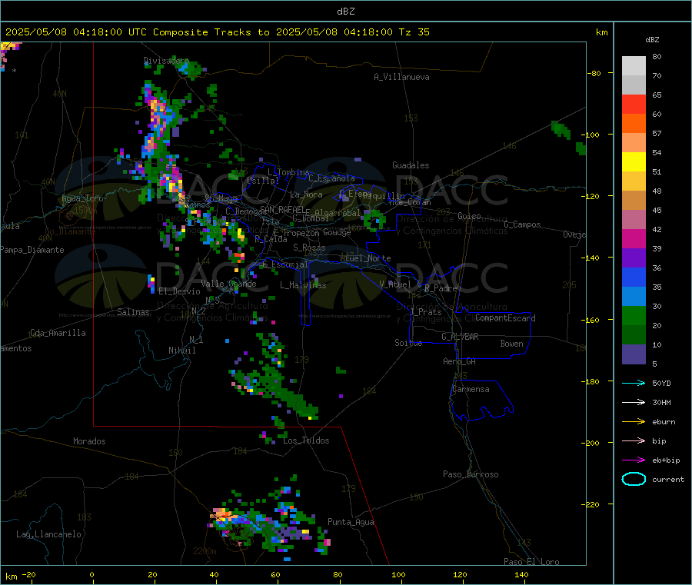The height and width of the screenshot is (585, 692).
Task: Click the Salinas location label
Action: click(x=133, y=312)
